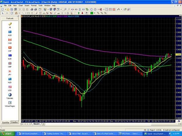182x136 pixels.
Task: Close the FastLook panel
Action: click(18, 16)
